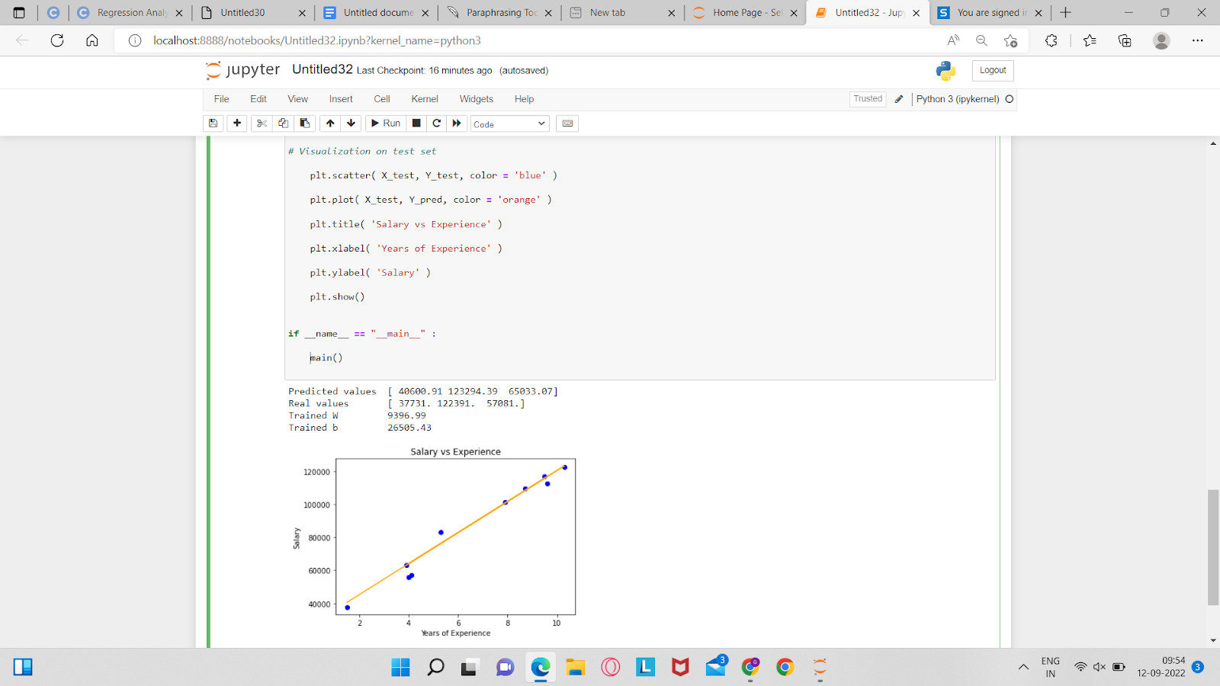Click the Jupyter logo
Screen dimensions: 1220x686
243,70
